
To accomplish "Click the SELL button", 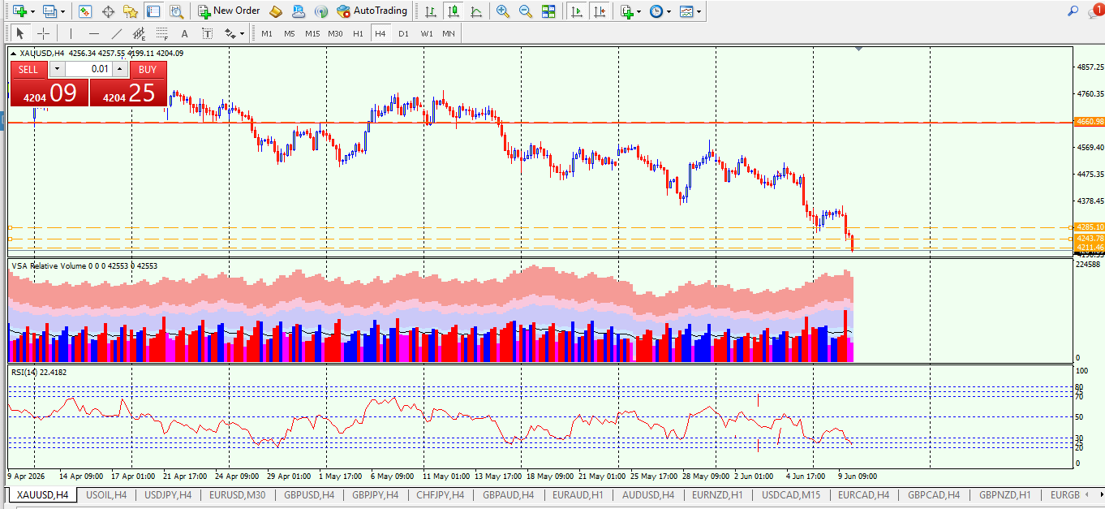I will click(x=28, y=69).
